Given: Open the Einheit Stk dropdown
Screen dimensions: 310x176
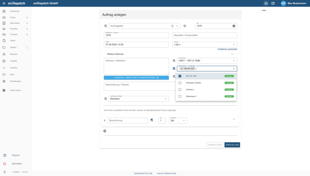Looking at the screenshot, I should coord(184,121).
